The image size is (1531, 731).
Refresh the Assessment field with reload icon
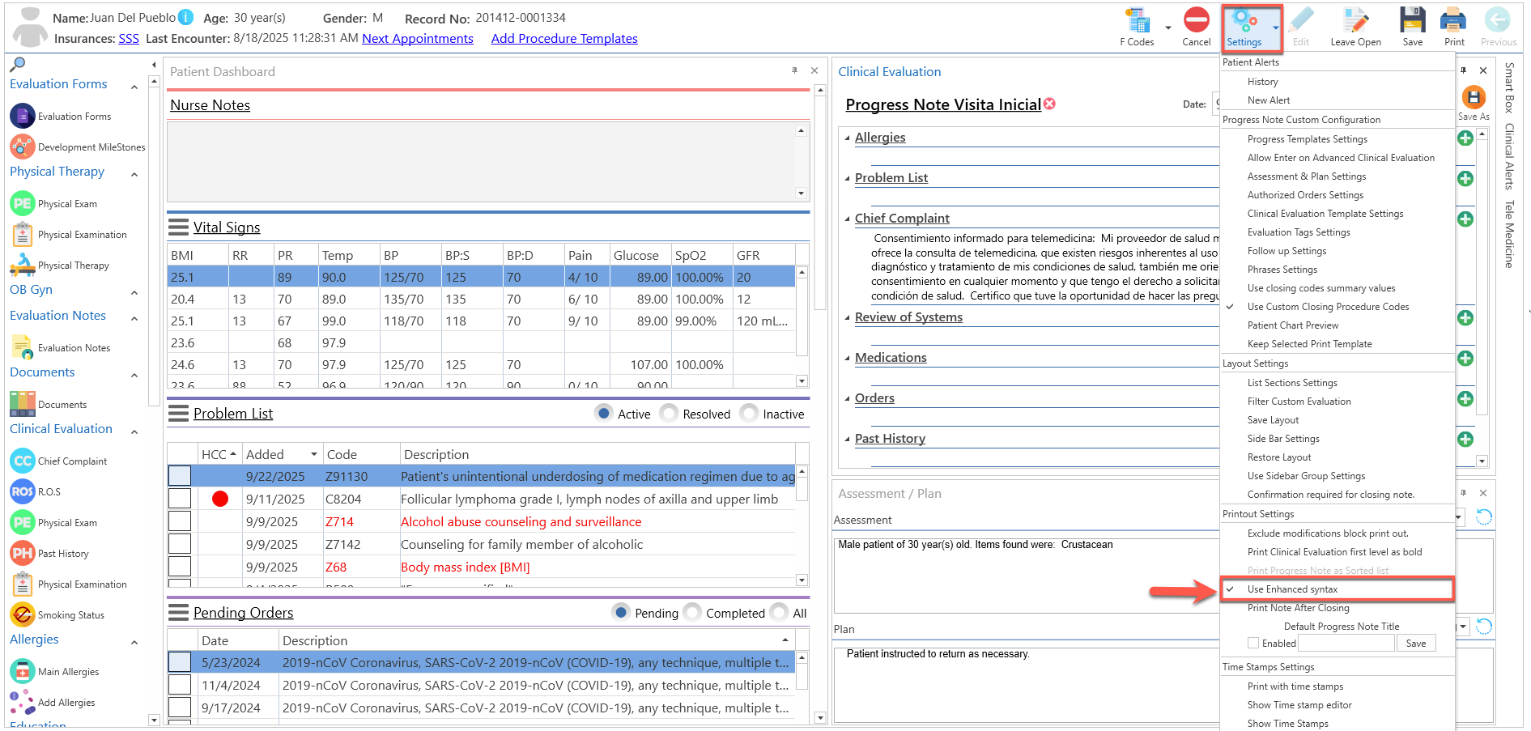(x=1484, y=517)
